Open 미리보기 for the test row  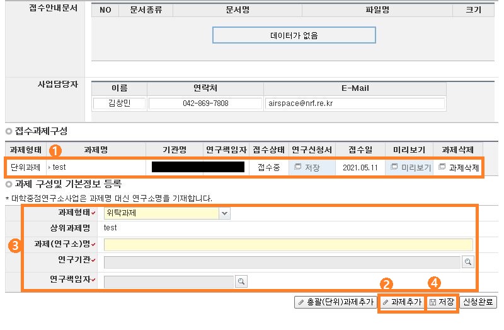coord(410,168)
